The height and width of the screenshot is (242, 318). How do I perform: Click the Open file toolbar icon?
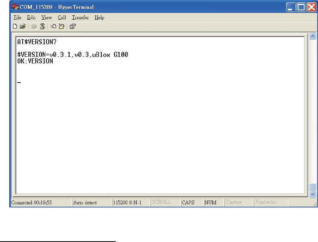coord(23,27)
